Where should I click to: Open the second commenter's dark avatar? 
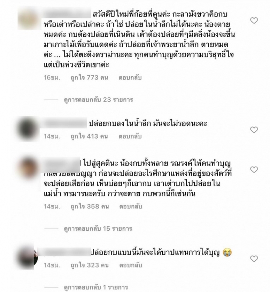point(28,129)
